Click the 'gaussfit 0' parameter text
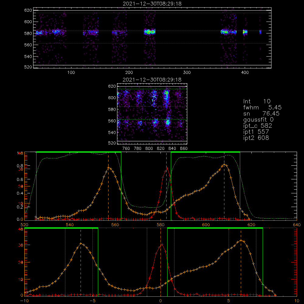The height and width of the screenshot is (304, 304). [x=258, y=119]
